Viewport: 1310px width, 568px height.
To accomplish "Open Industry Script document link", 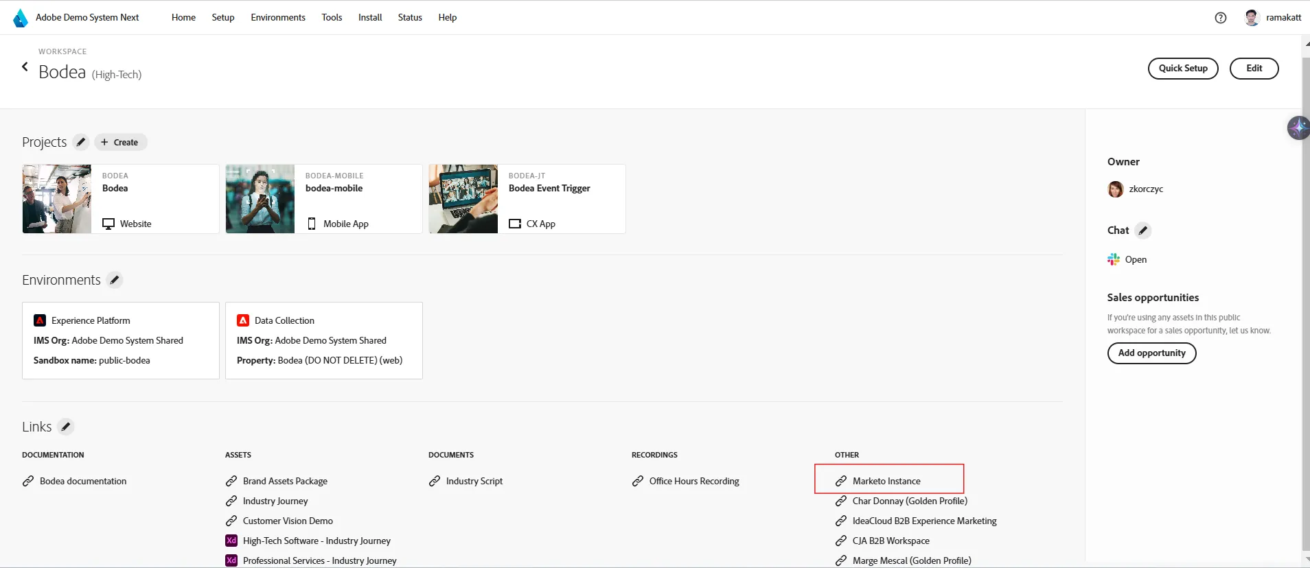I will [474, 481].
